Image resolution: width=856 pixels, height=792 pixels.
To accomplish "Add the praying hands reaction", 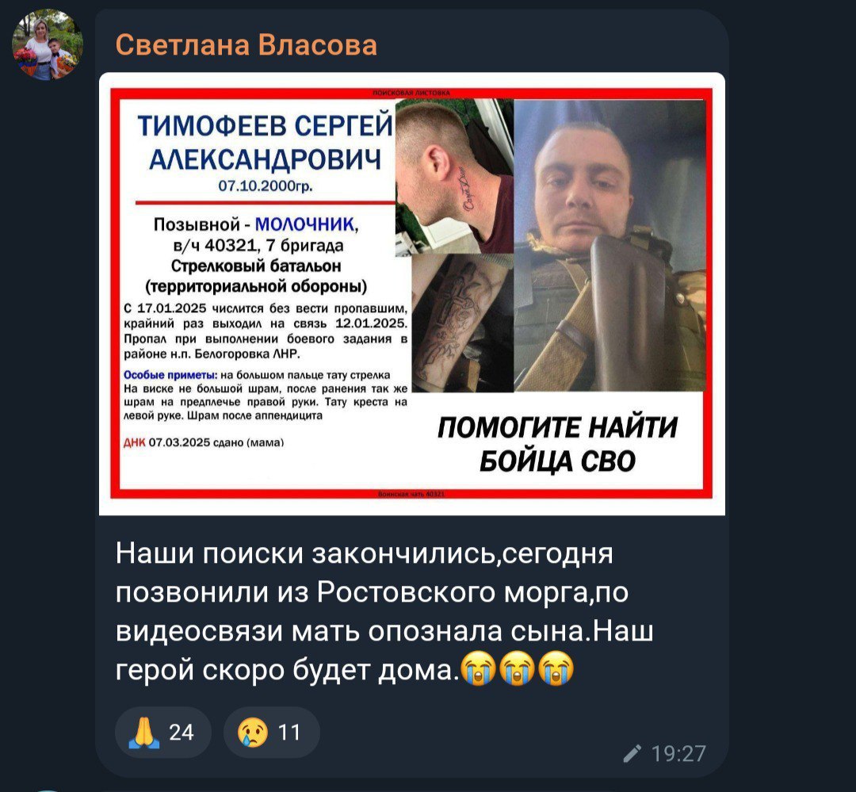I will [x=162, y=732].
